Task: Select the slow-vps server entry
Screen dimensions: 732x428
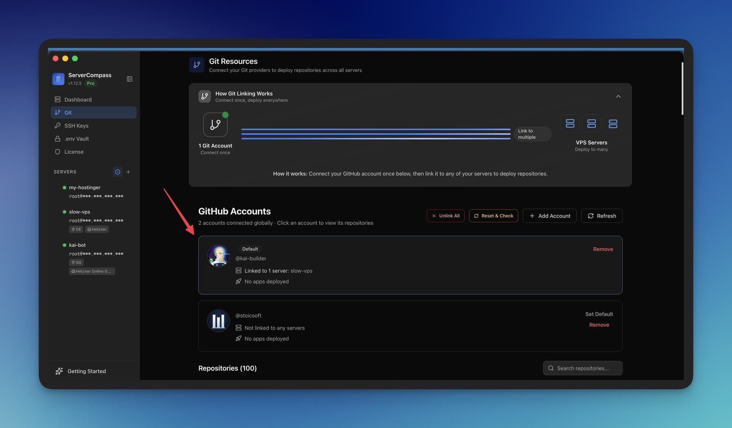Action: click(x=80, y=212)
